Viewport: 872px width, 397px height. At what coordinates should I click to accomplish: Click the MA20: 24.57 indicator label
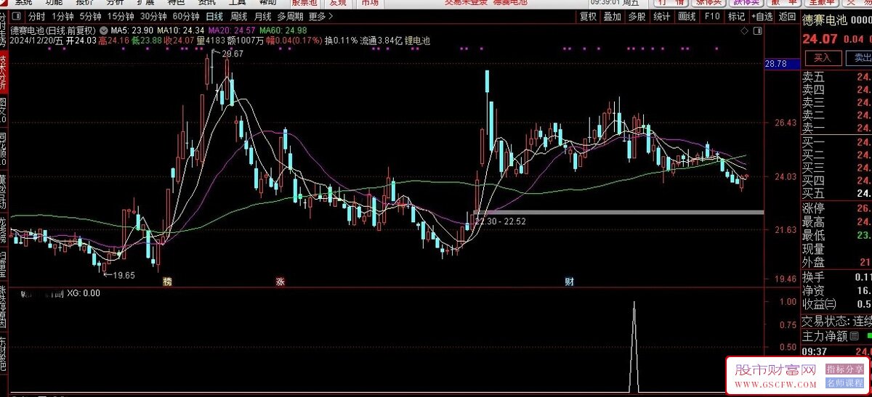click(232, 30)
